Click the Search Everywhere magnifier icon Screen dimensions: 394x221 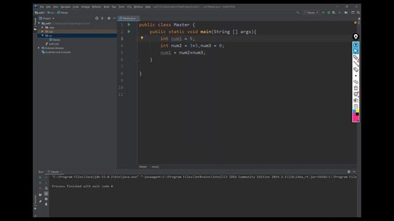coord(358,12)
